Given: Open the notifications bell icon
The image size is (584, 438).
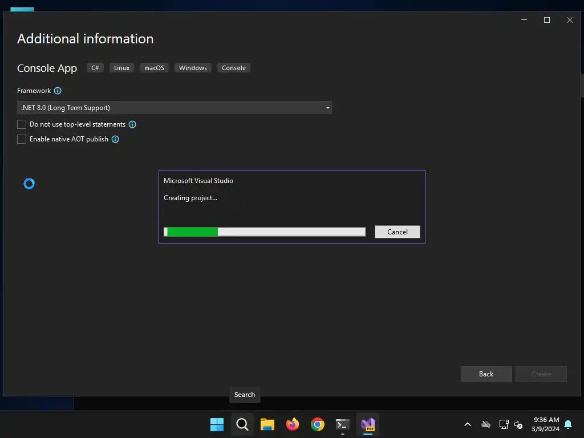Looking at the screenshot, I should [x=569, y=424].
